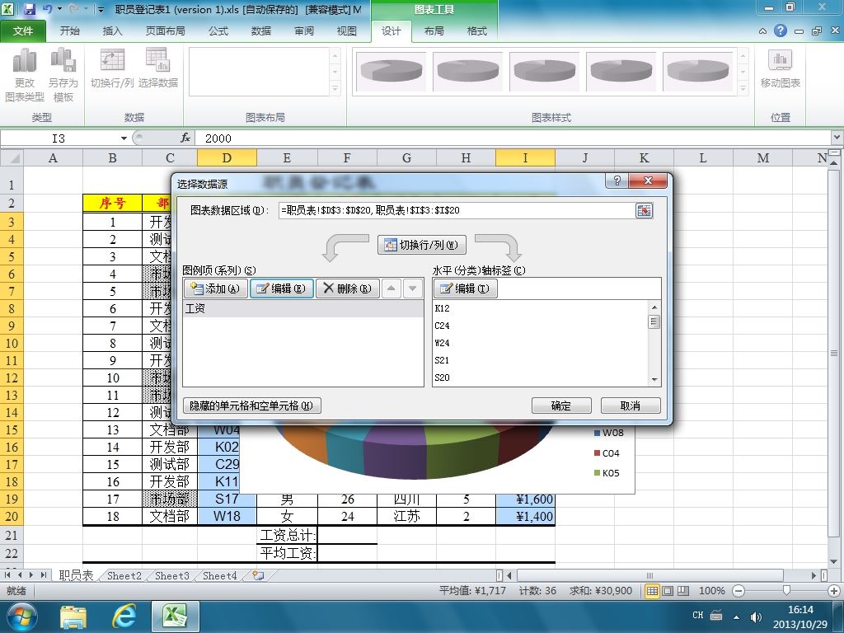Go to the first sheet with the tab navigation arrow

(x=7, y=575)
